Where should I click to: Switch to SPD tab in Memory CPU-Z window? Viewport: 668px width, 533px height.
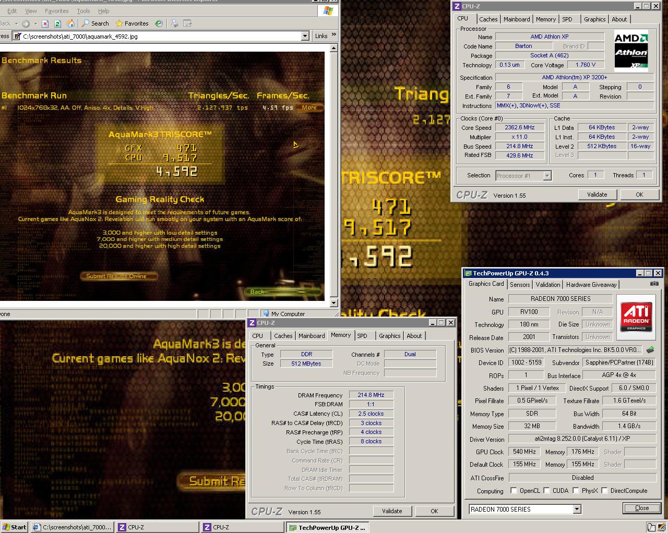pos(362,336)
